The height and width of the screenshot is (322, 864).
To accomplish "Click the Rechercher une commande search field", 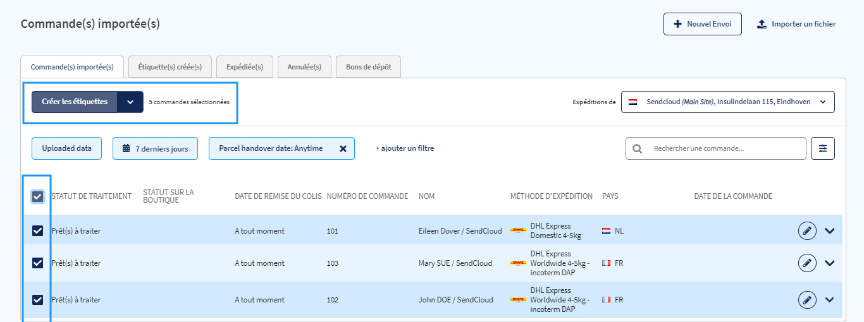I will point(716,148).
